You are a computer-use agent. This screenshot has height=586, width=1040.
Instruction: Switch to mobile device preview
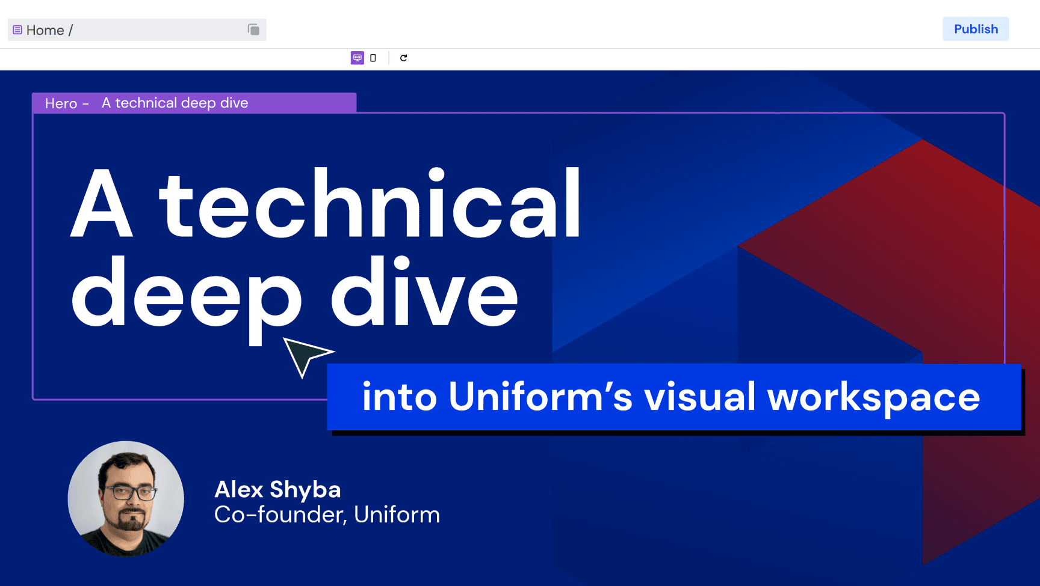coord(373,58)
